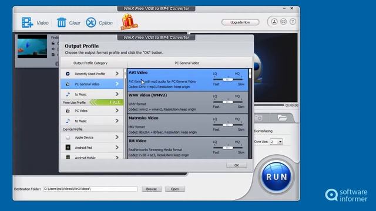Expand PC Video chevron under Free Use Profile
376x211 pixels.
(x=117, y=111)
